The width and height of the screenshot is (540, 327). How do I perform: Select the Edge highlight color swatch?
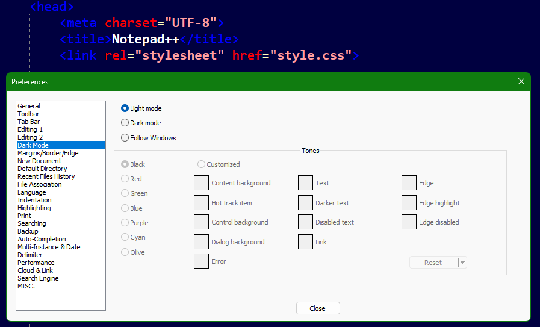(x=409, y=203)
